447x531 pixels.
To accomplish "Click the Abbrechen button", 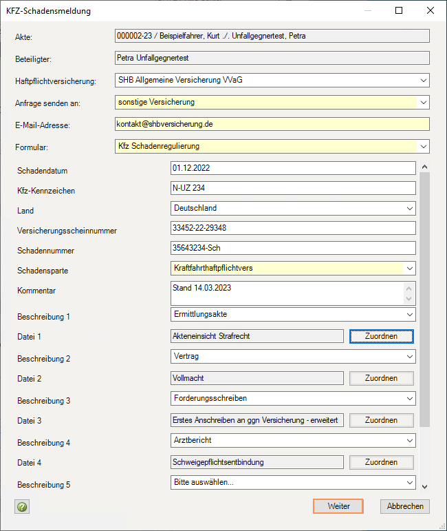I will (405, 506).
